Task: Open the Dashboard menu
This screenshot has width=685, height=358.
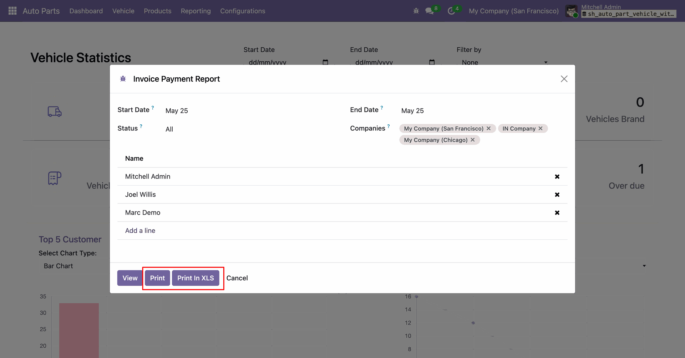Action: tap(86, 11)
